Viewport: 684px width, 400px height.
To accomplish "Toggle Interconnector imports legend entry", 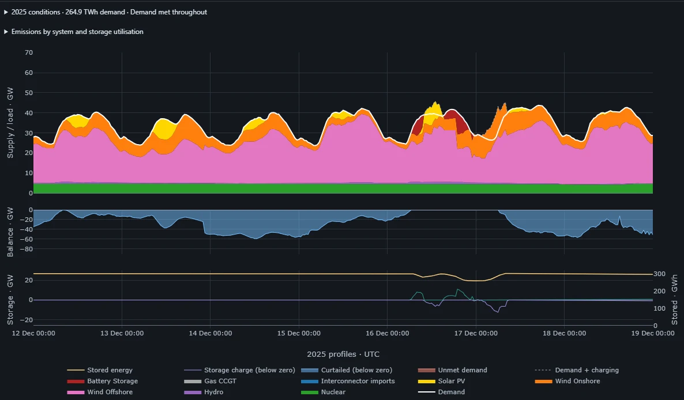I will point(348,381).
